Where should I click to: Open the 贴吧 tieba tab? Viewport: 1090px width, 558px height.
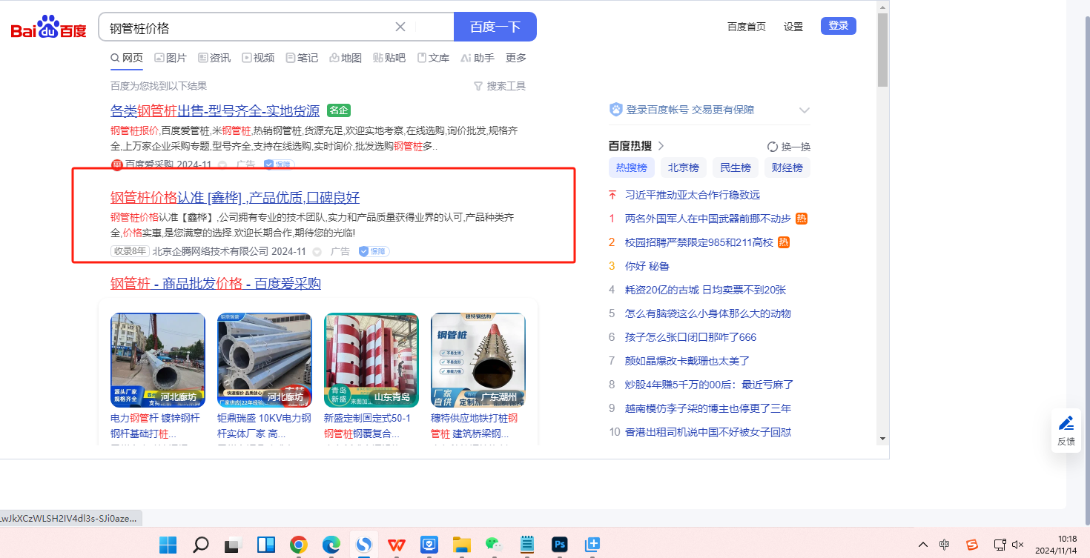[x=389, y=58]
